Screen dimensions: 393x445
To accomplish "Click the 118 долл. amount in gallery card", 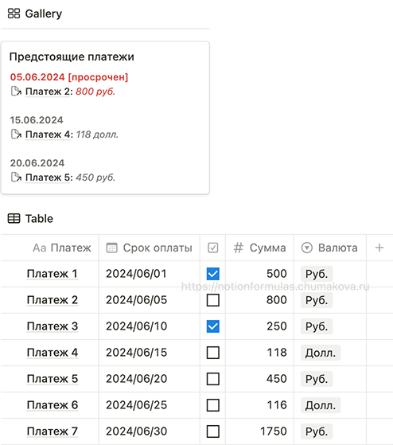I will [97, 135].
